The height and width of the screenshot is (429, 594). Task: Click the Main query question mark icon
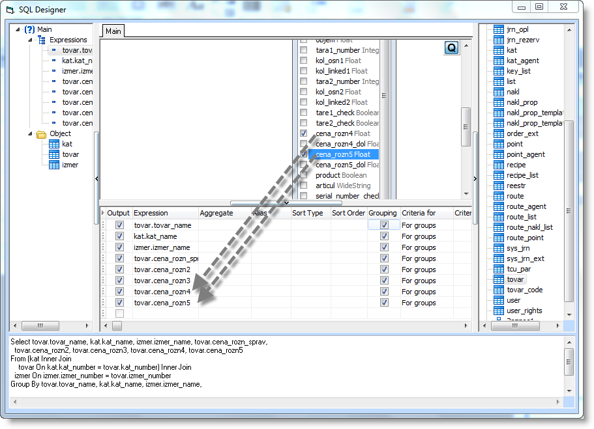pos(29,29)
